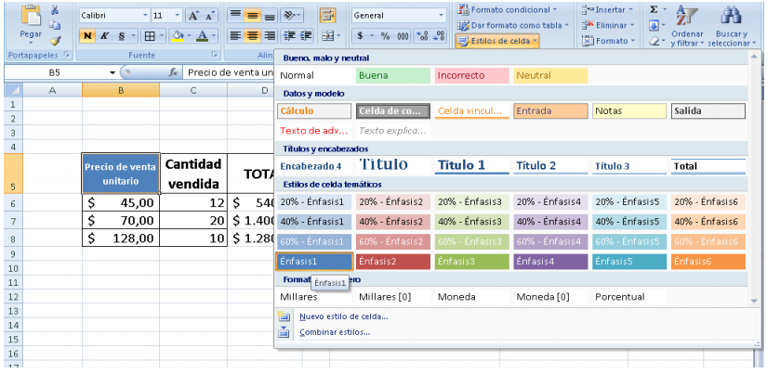Apply the Porcentual number style

(629, 297)
